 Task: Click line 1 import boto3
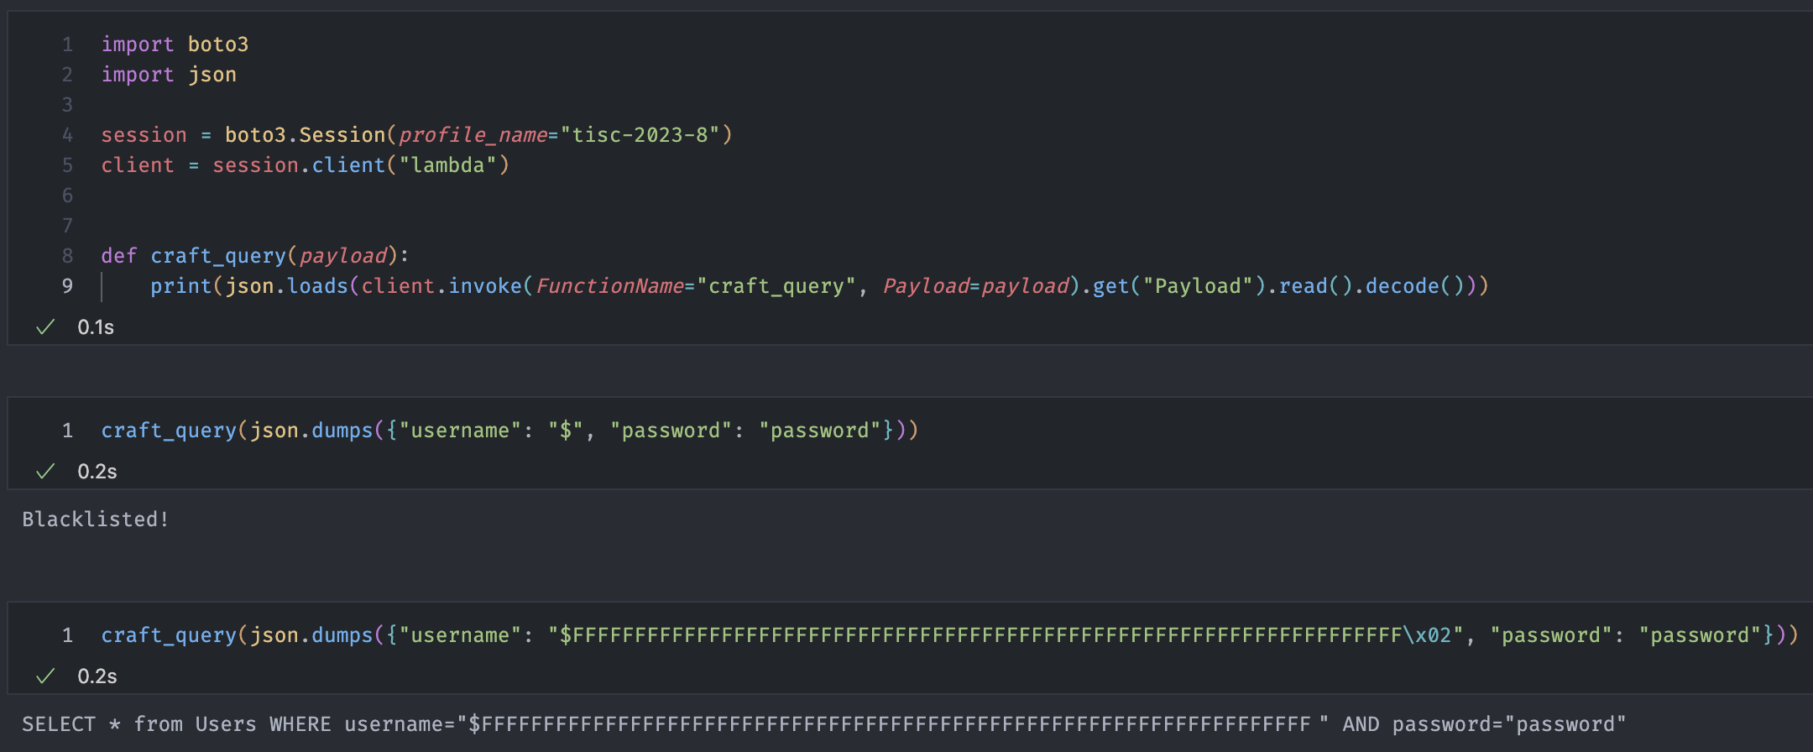coord(175,44)
